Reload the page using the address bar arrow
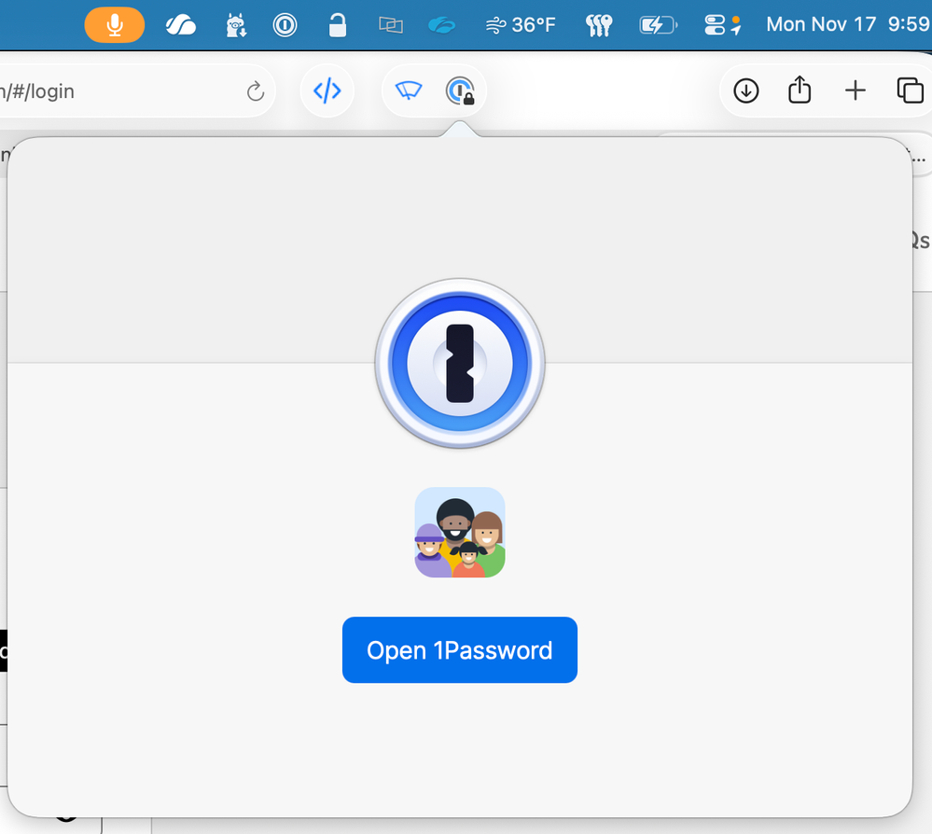 (x=255, y=91)
